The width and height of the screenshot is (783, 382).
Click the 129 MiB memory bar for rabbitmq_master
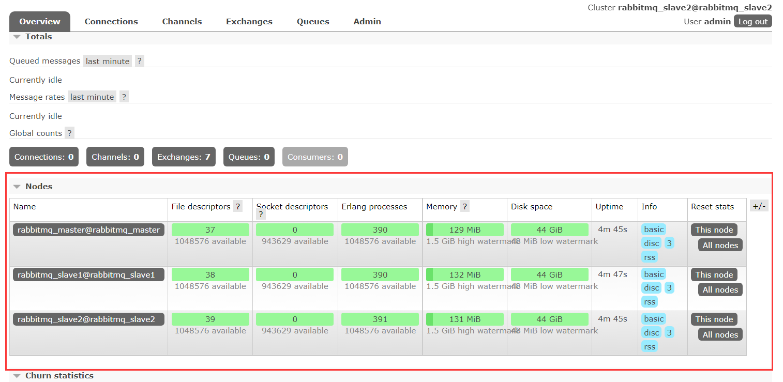pos(465,230)
